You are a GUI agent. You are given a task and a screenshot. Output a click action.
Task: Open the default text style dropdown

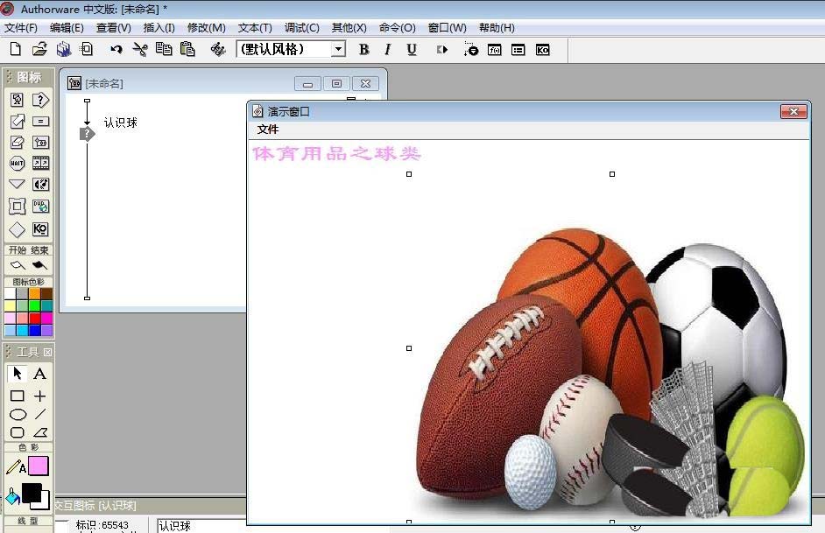[338, 49]
